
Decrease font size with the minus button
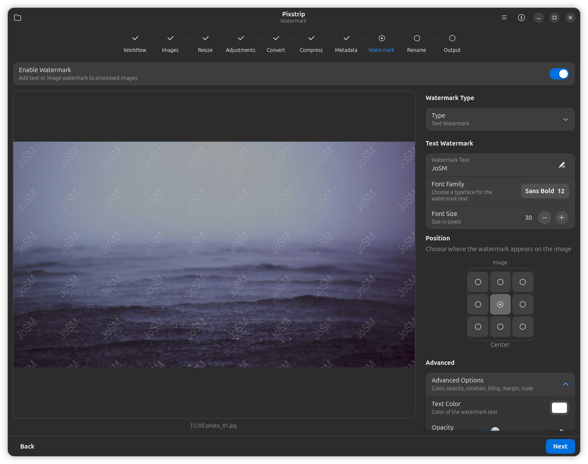click(545, 218)
